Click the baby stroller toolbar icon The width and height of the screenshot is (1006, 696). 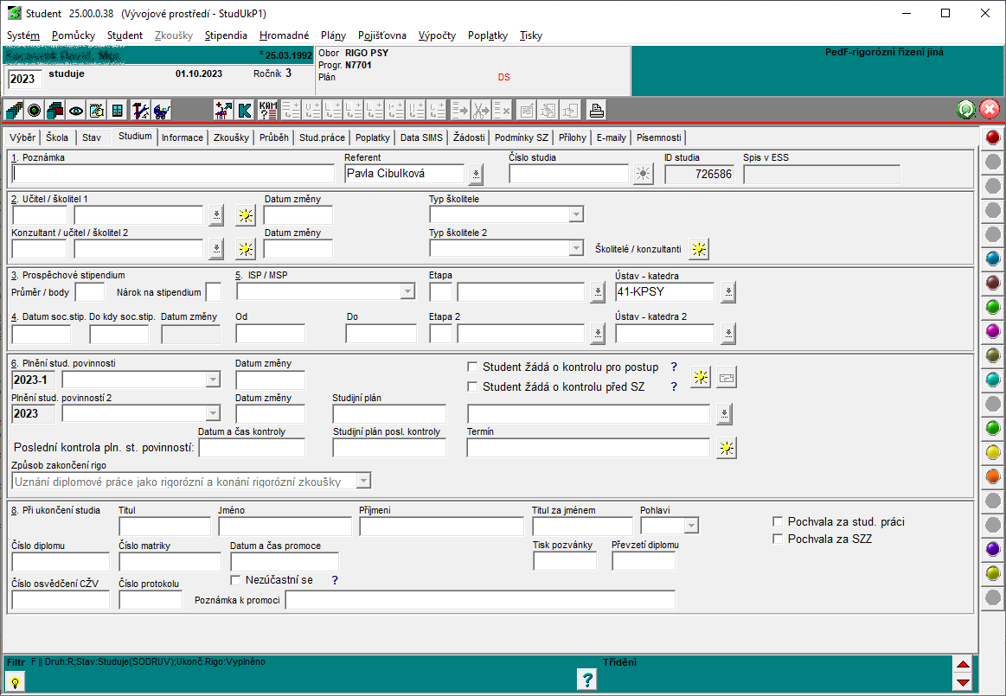pos(162,111)
